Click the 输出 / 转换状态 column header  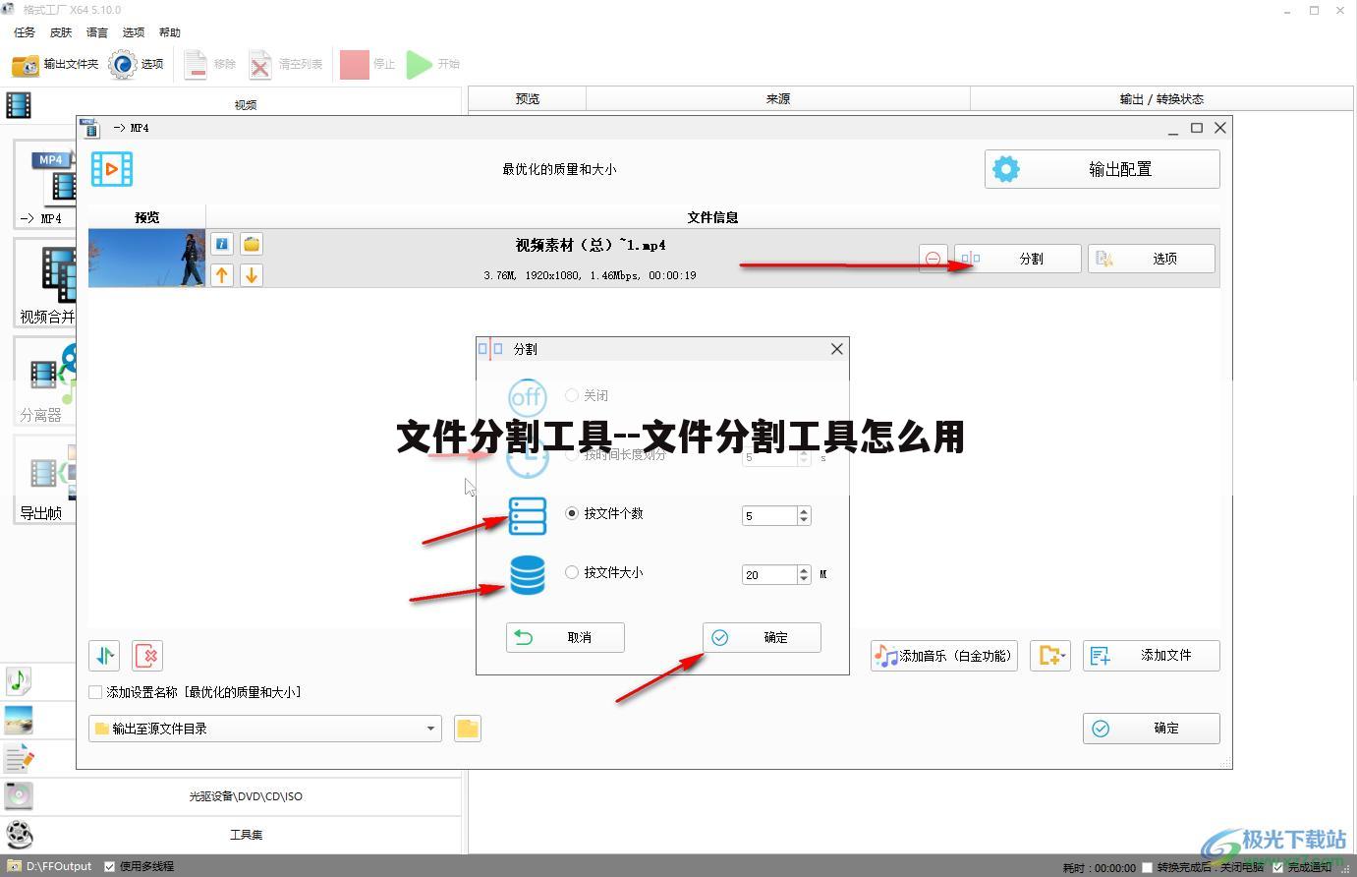point(1161,98)
